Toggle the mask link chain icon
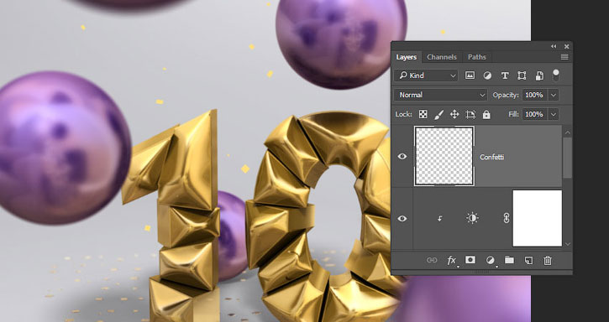Viewport: 609px width, 322px height. point(506,218)
